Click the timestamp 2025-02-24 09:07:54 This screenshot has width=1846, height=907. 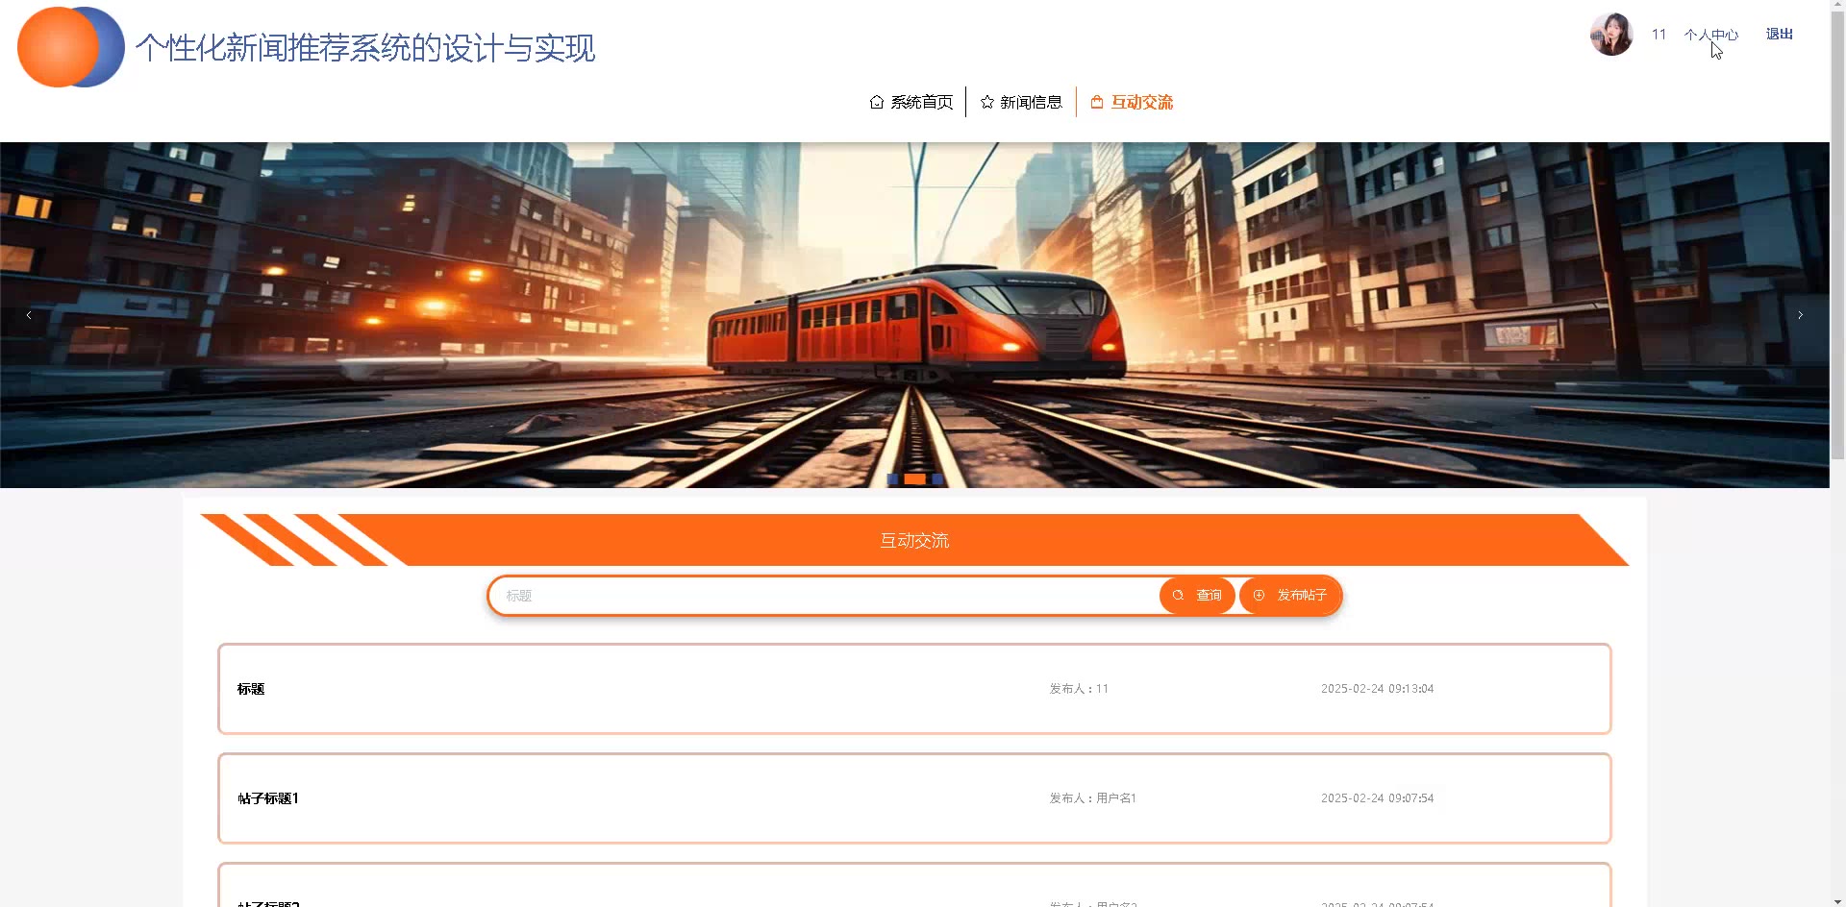(x=1377, y=798)
